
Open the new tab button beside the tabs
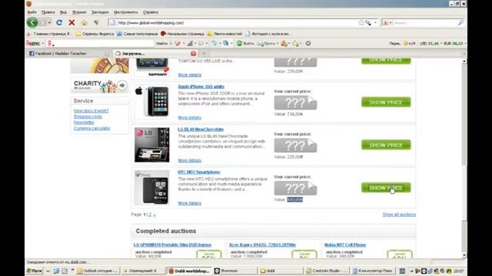(204, 54)
